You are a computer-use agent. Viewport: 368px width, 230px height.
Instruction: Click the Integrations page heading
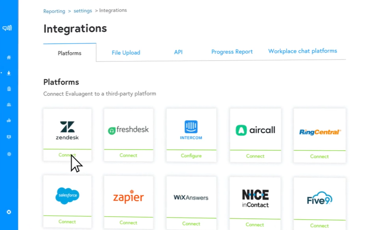[x=75, y=29]
